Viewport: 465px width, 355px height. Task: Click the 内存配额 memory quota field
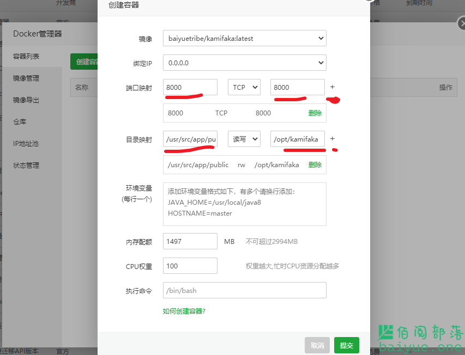190,241
